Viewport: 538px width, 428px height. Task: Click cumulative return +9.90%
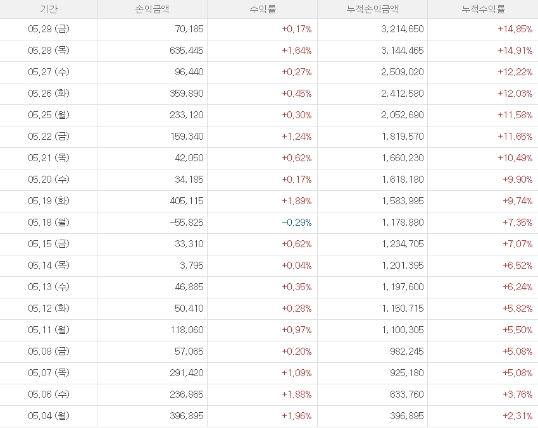[518, 179]
